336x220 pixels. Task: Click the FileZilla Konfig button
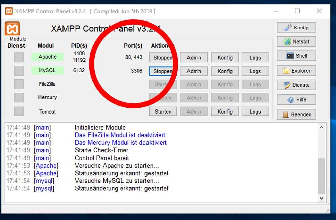coord(225,84)
